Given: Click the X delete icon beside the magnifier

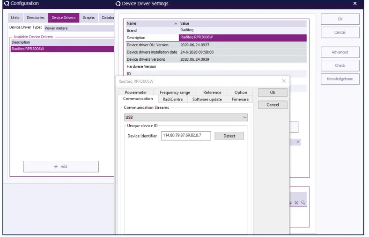Looking at the screenshot, I should point(296,202).
